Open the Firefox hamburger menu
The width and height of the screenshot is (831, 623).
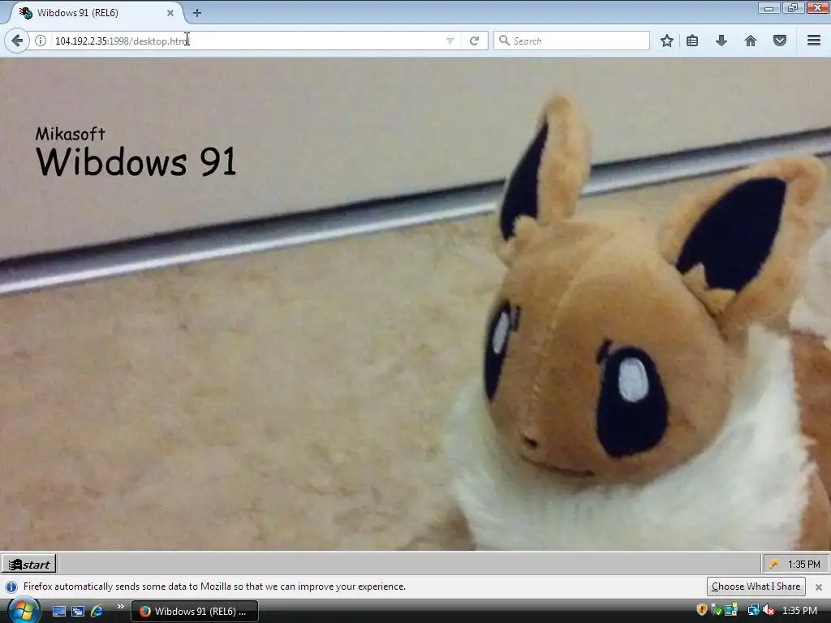coord(814,41)
